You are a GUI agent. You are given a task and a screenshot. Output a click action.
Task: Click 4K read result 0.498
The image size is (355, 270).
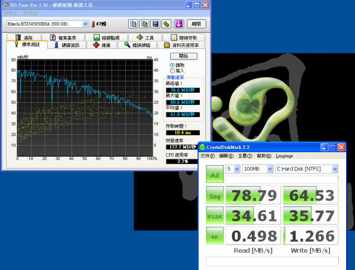253,236
